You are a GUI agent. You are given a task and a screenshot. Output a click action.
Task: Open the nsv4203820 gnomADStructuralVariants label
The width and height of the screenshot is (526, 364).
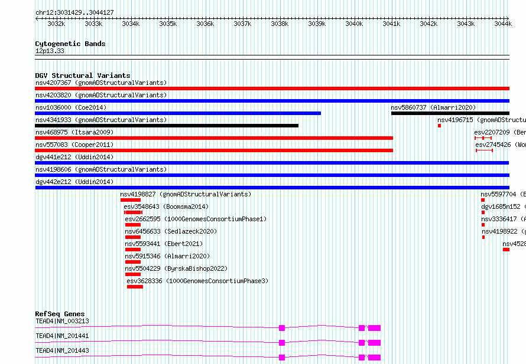point(101,95)
